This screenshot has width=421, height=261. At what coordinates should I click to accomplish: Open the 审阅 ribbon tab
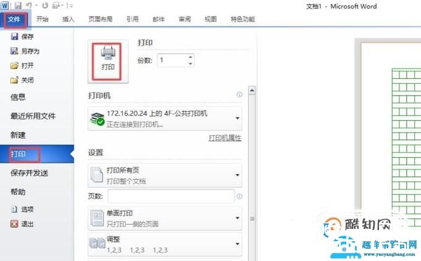(x=185, y=19)
